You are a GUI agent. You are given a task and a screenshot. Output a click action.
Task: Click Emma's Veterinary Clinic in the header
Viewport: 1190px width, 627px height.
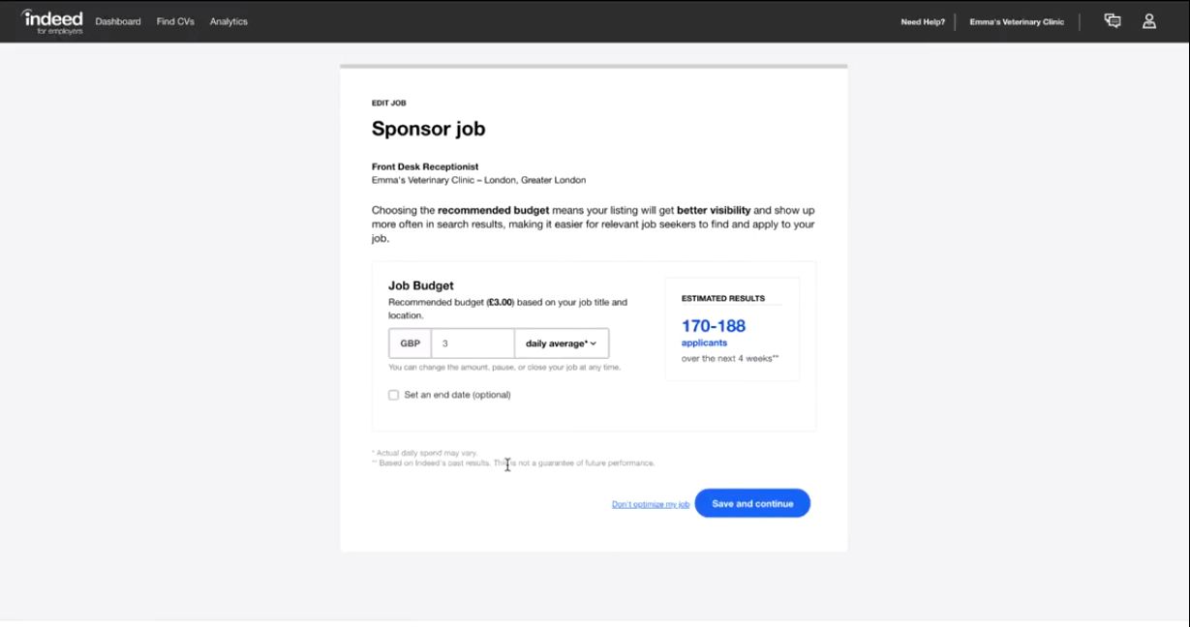pyautogui.click(x=1016, y=20)
